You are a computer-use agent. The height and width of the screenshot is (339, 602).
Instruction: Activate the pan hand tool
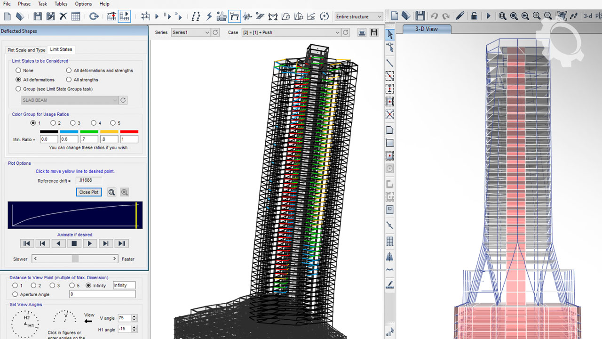[561, 16]
